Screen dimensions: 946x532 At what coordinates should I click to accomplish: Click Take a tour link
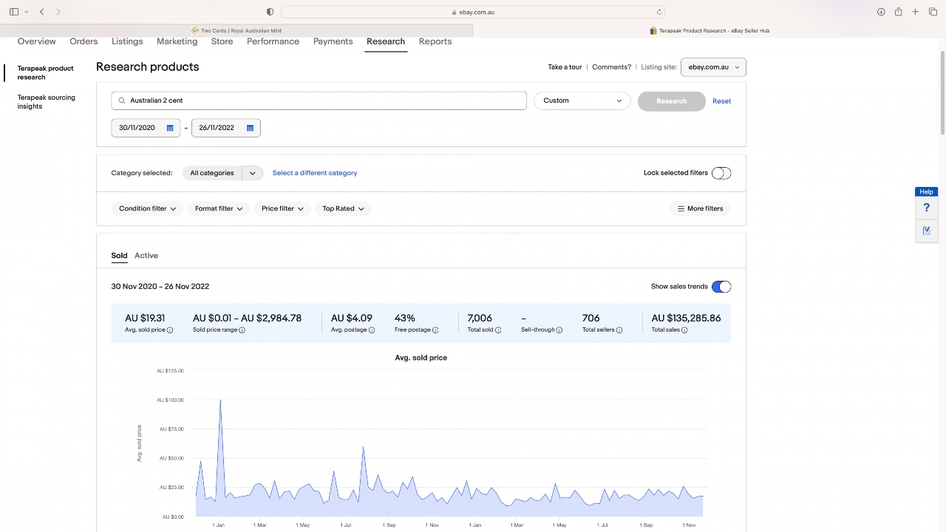coord(565,67)
